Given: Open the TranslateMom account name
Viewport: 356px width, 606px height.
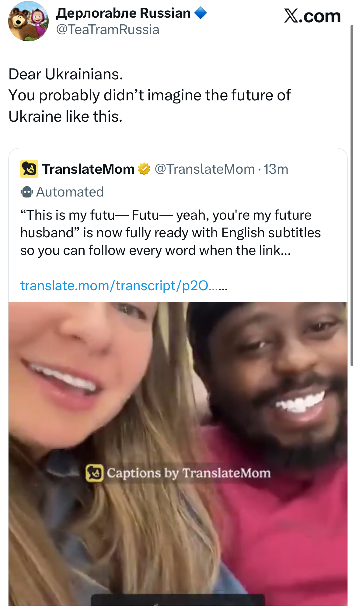Looking at the screenshot, I should coord(88,169).
